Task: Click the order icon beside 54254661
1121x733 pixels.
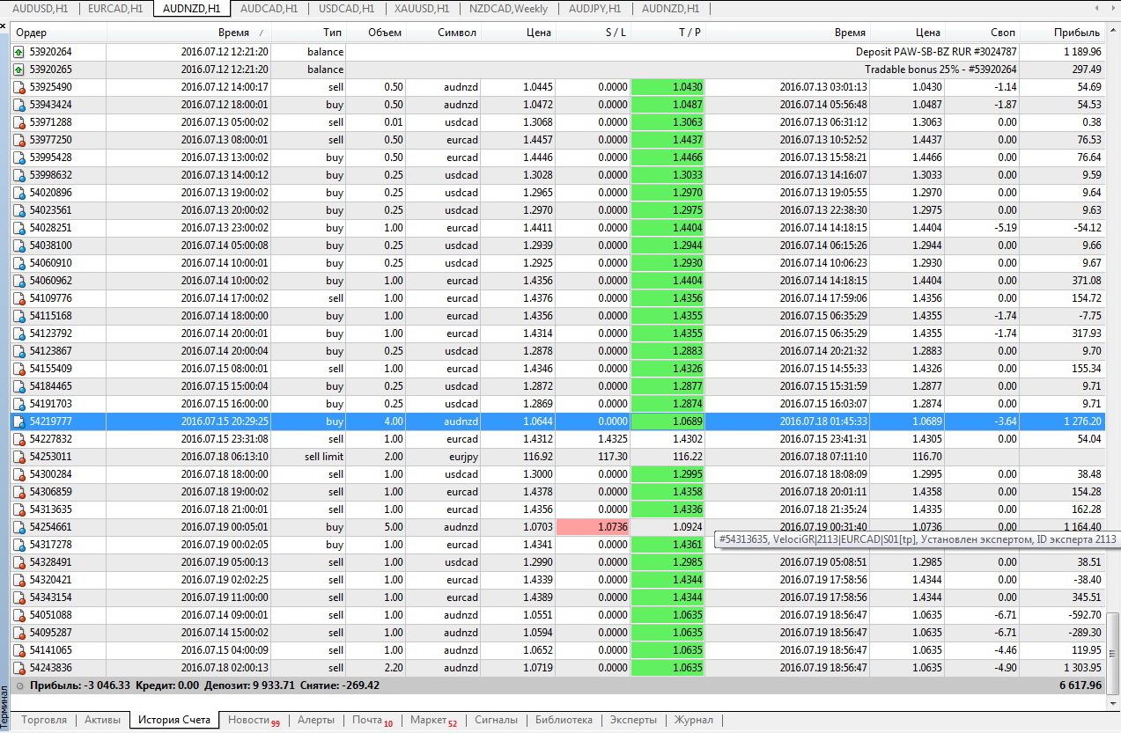Action: tap(18, 527)
